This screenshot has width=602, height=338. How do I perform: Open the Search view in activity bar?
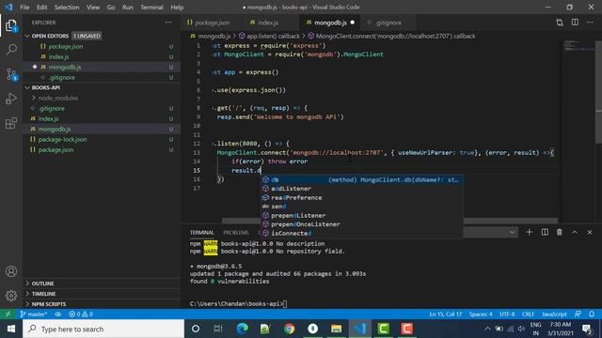tap(11, 50)
